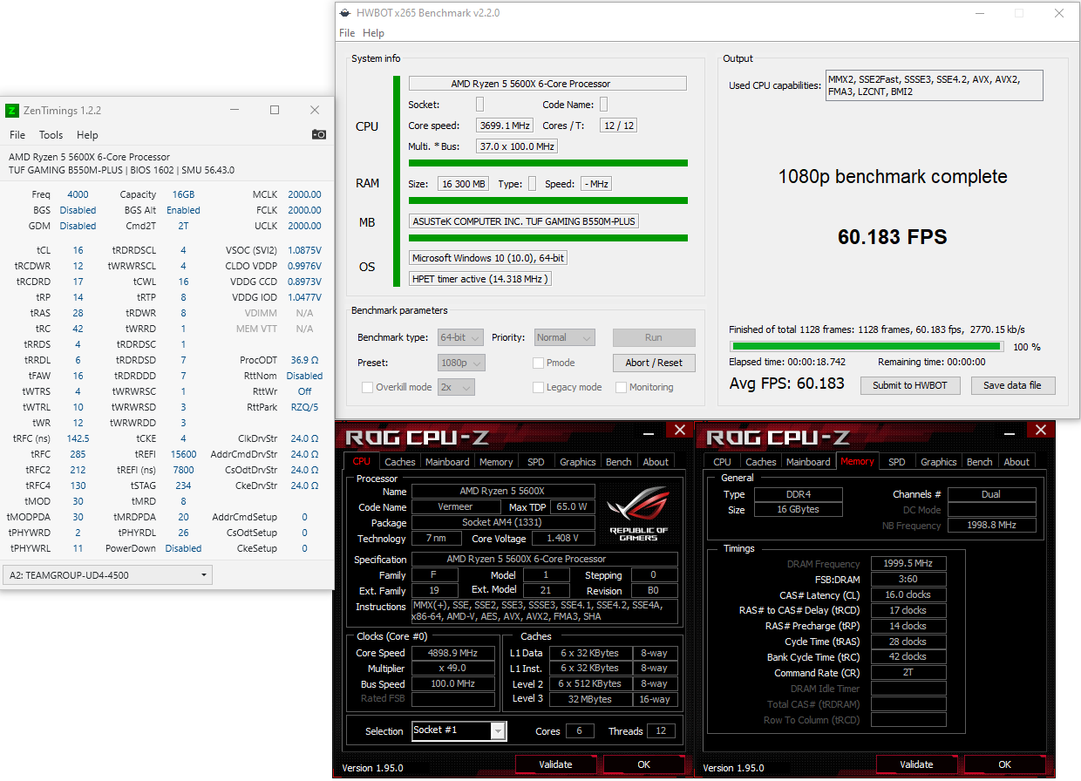Click HWBOT motherboard ASUSTeK TUF GAMING field

[x=524, y=221]
